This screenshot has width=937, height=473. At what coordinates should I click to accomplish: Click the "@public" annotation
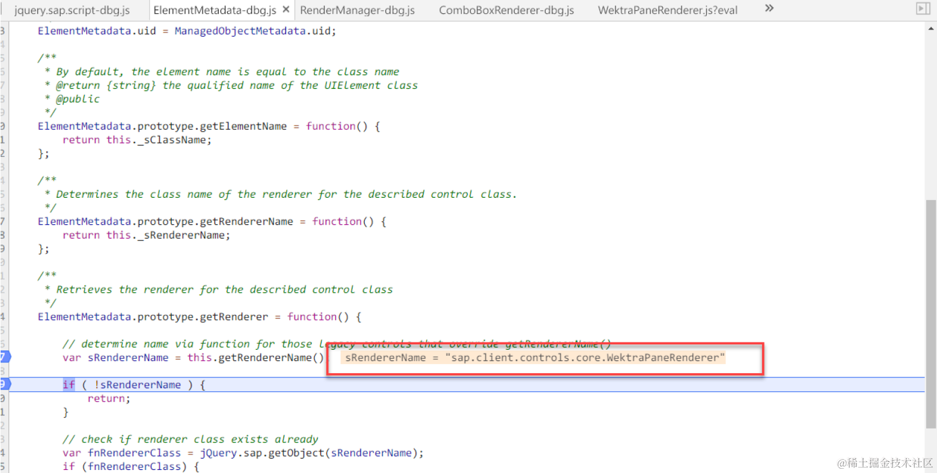click(x=78, y=99)
